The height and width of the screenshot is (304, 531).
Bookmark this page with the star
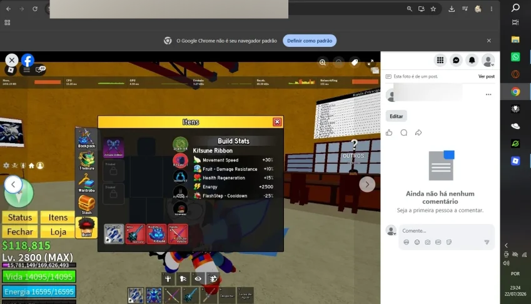click(x=433, y=9)
